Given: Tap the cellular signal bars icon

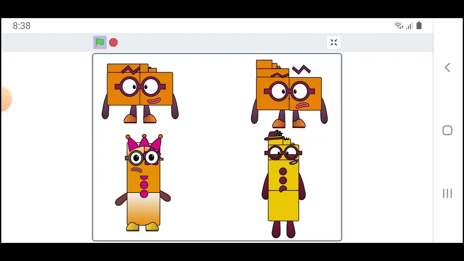Looking at the screenshot, I should [x=409, y=26].
